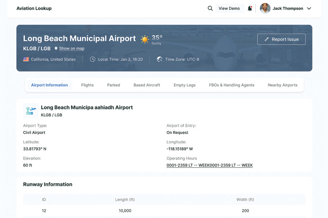Image resolution: width=328 pixels, height=218 pixels.
Task: Open the notifications bell
Action: coord(250,8)
